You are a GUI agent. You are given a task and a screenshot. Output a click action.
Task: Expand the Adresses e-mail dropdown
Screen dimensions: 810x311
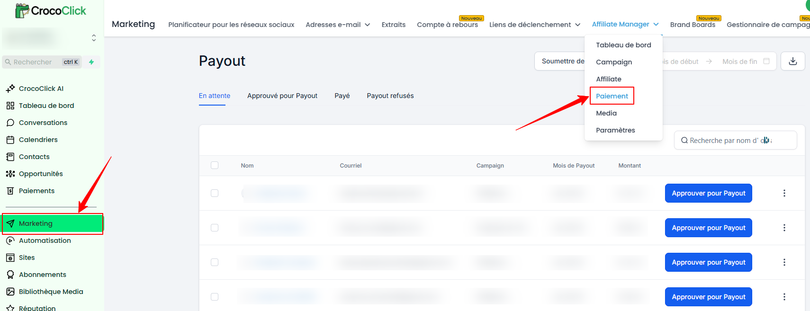click(x=338, y=25)
